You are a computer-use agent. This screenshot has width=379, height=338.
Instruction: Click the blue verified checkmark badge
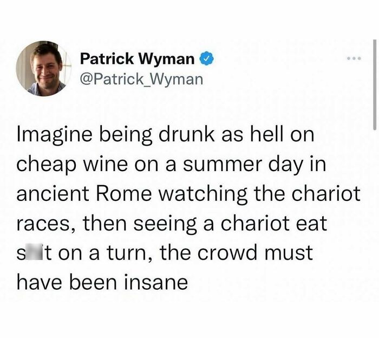[206, 58]
